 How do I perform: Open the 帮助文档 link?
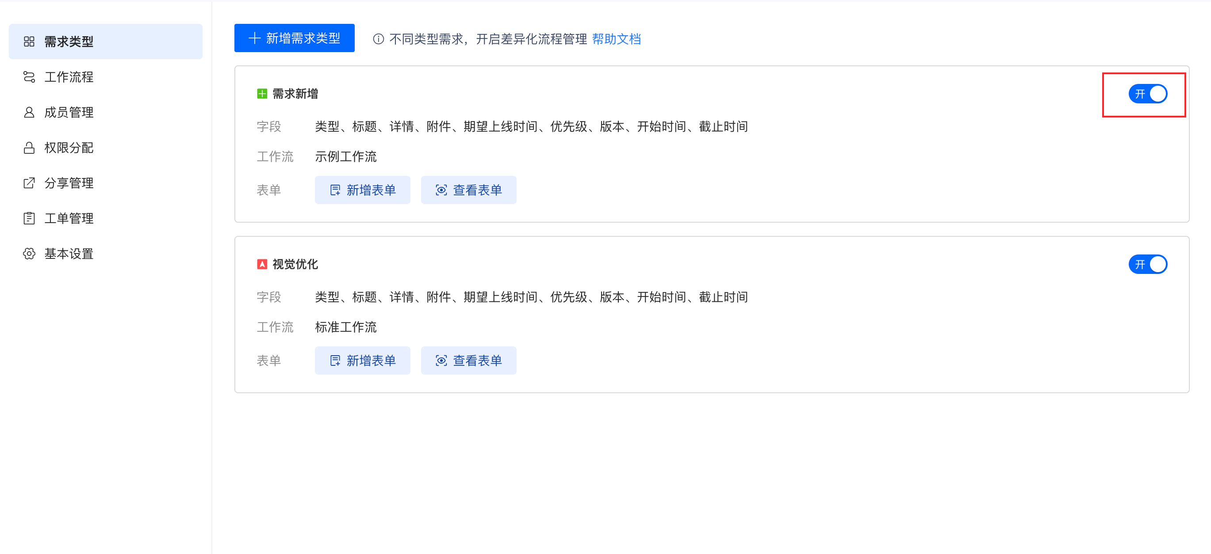pos(616,39)
